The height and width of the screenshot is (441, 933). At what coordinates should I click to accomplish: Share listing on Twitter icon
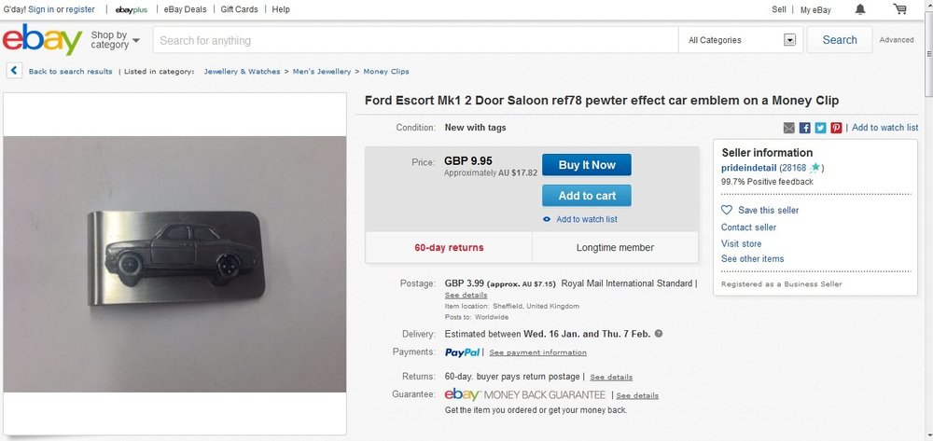[x=820, y=128]
